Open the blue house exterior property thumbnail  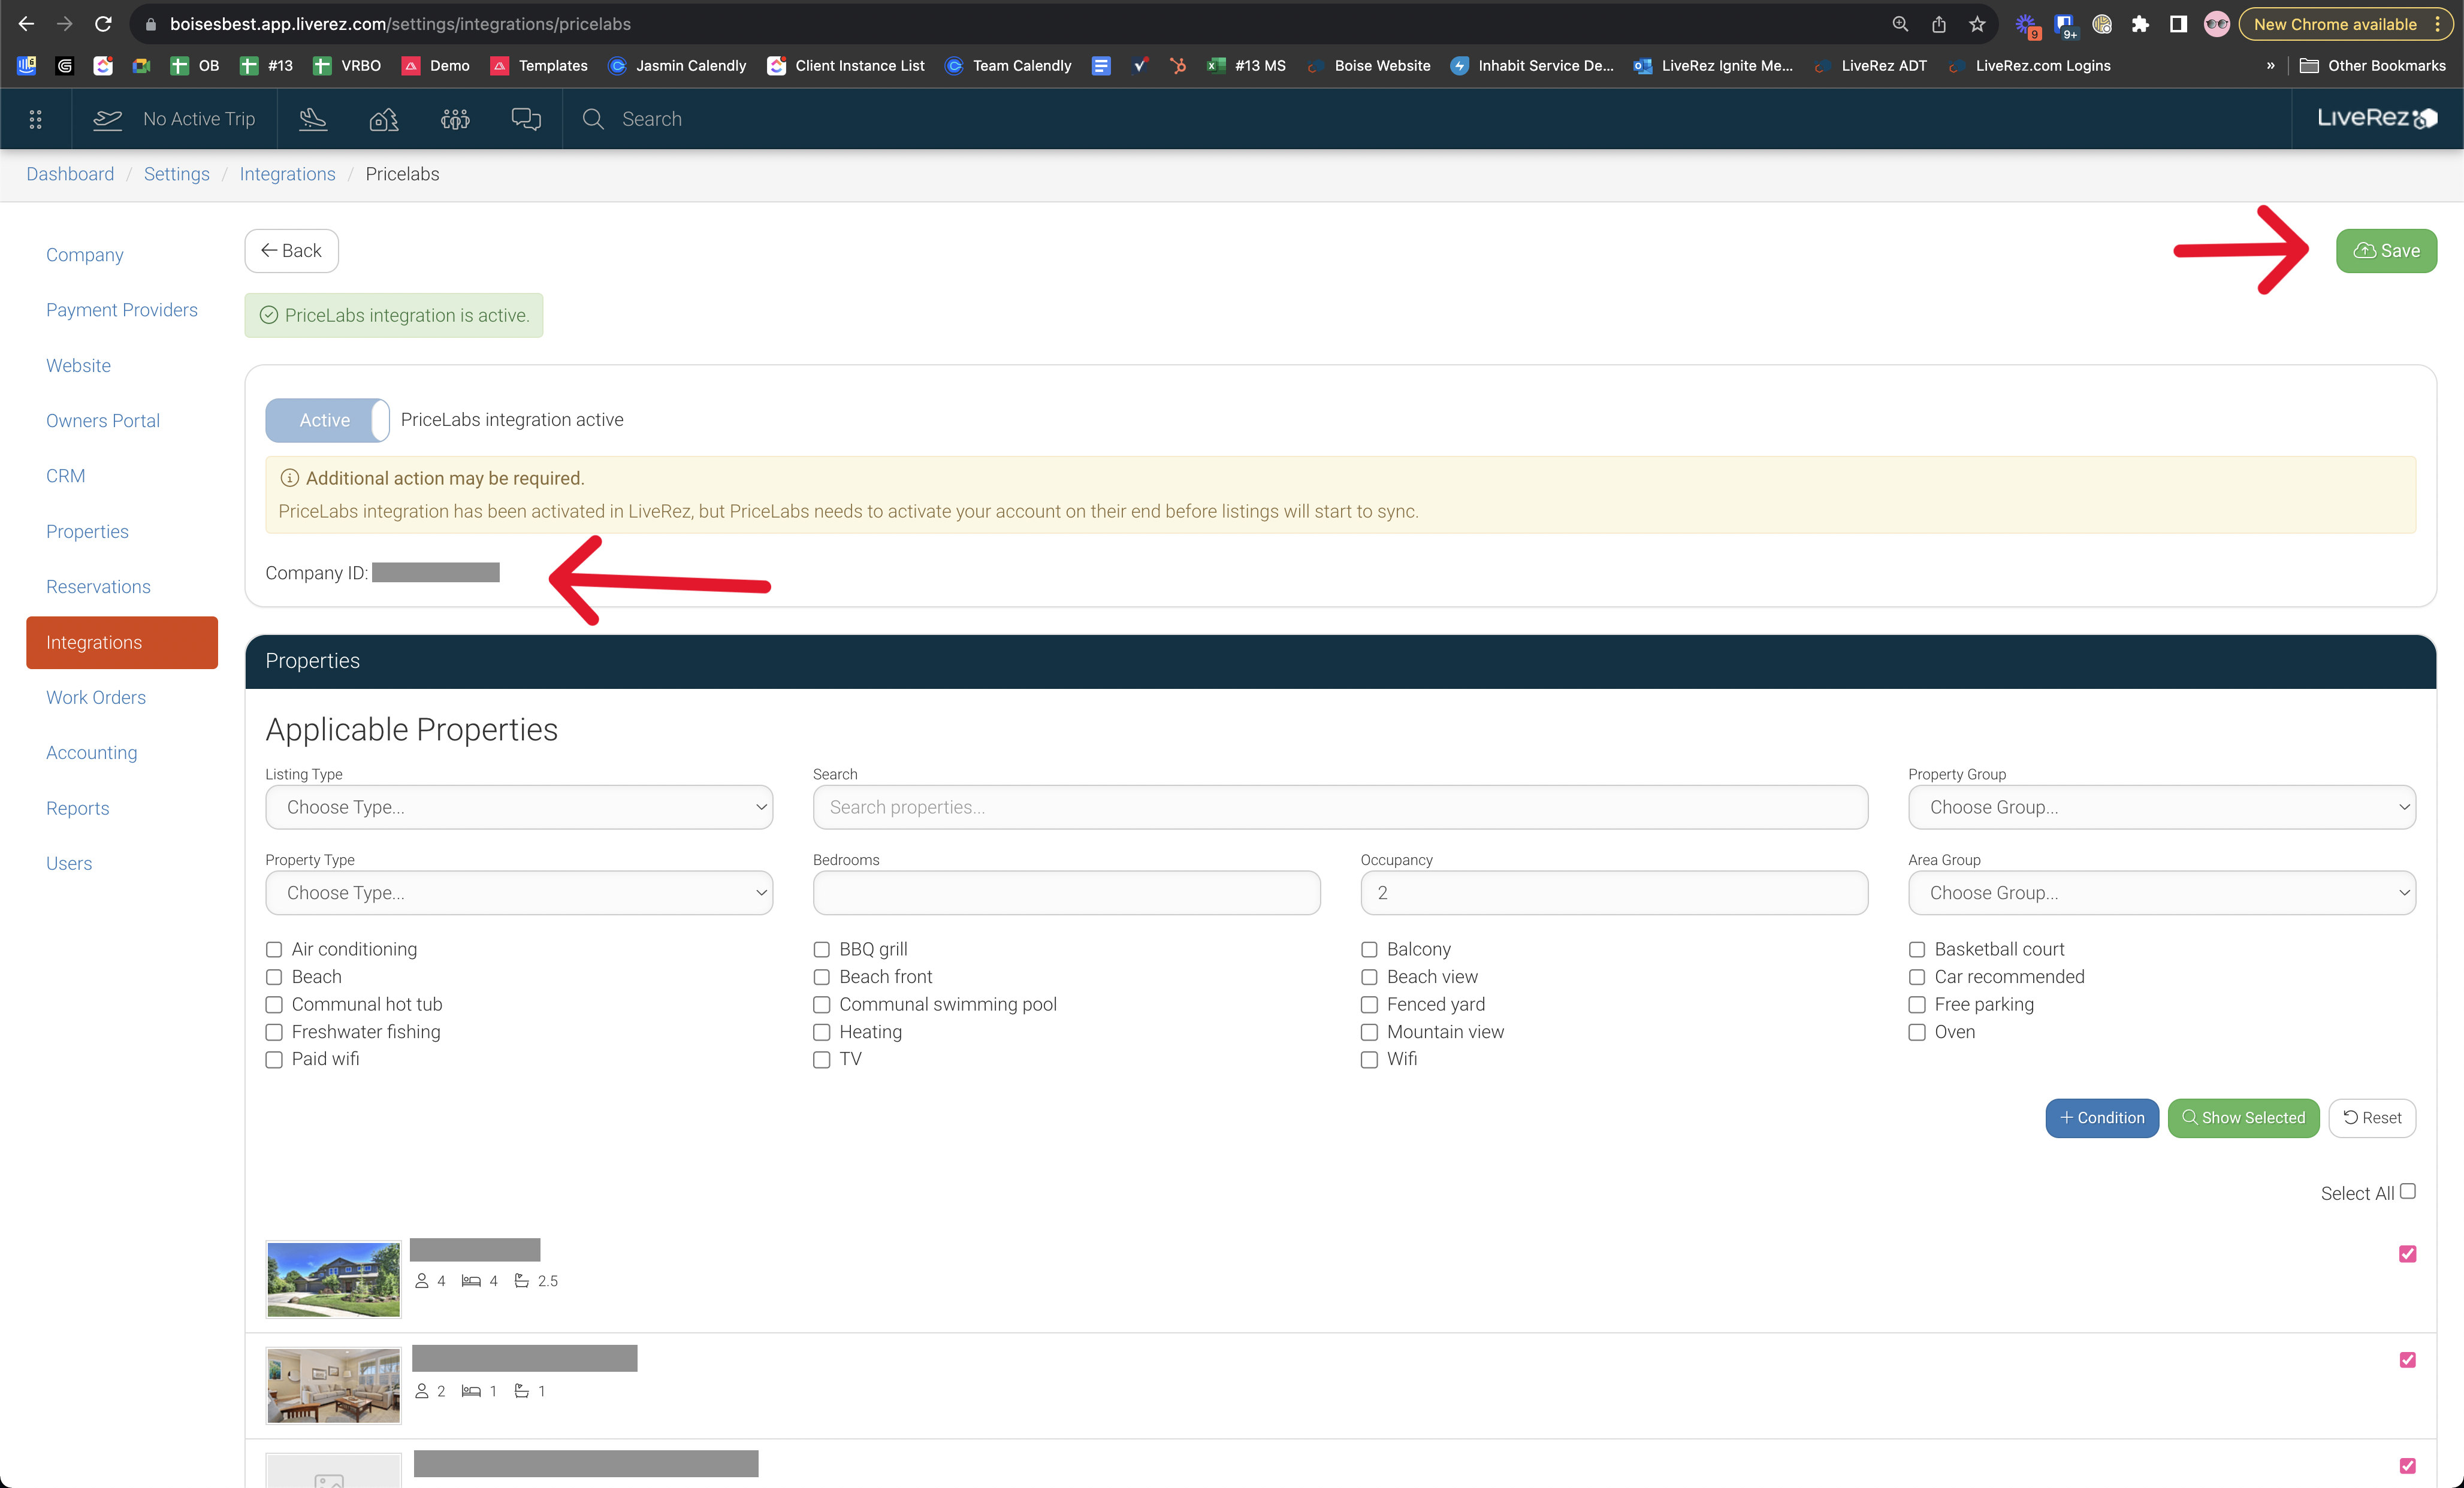pyautogui.click(x=333, y=1279)
